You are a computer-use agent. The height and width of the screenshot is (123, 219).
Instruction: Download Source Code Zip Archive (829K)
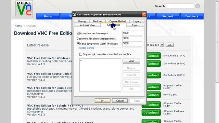pyautogui.click(x=154, y=75)
